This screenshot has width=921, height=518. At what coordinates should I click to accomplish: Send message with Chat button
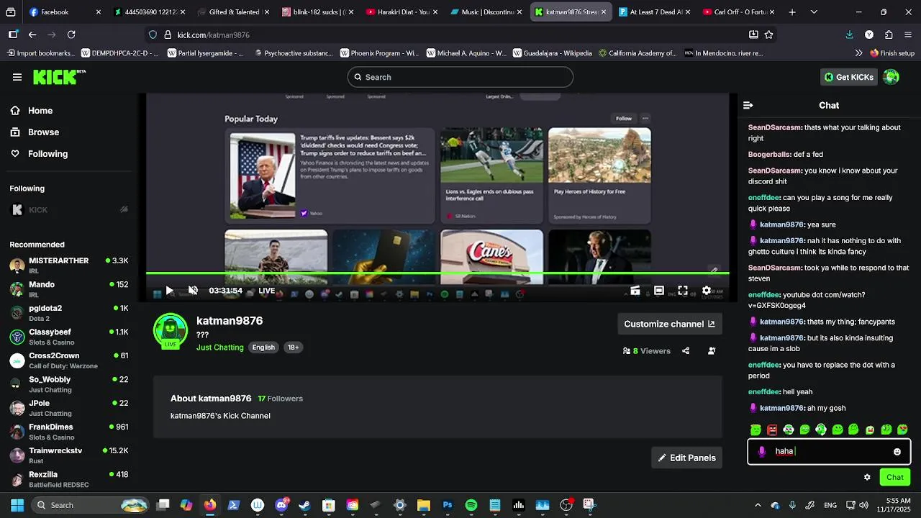pyautogui.click(x=895, y=477)
